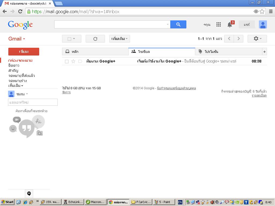Open the จดหมายร่าง drafts folder
The height and width of the screenshot is (206, 275).
17,81
